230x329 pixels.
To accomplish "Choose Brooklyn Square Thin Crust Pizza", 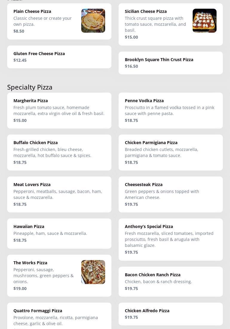I will 171,63.
